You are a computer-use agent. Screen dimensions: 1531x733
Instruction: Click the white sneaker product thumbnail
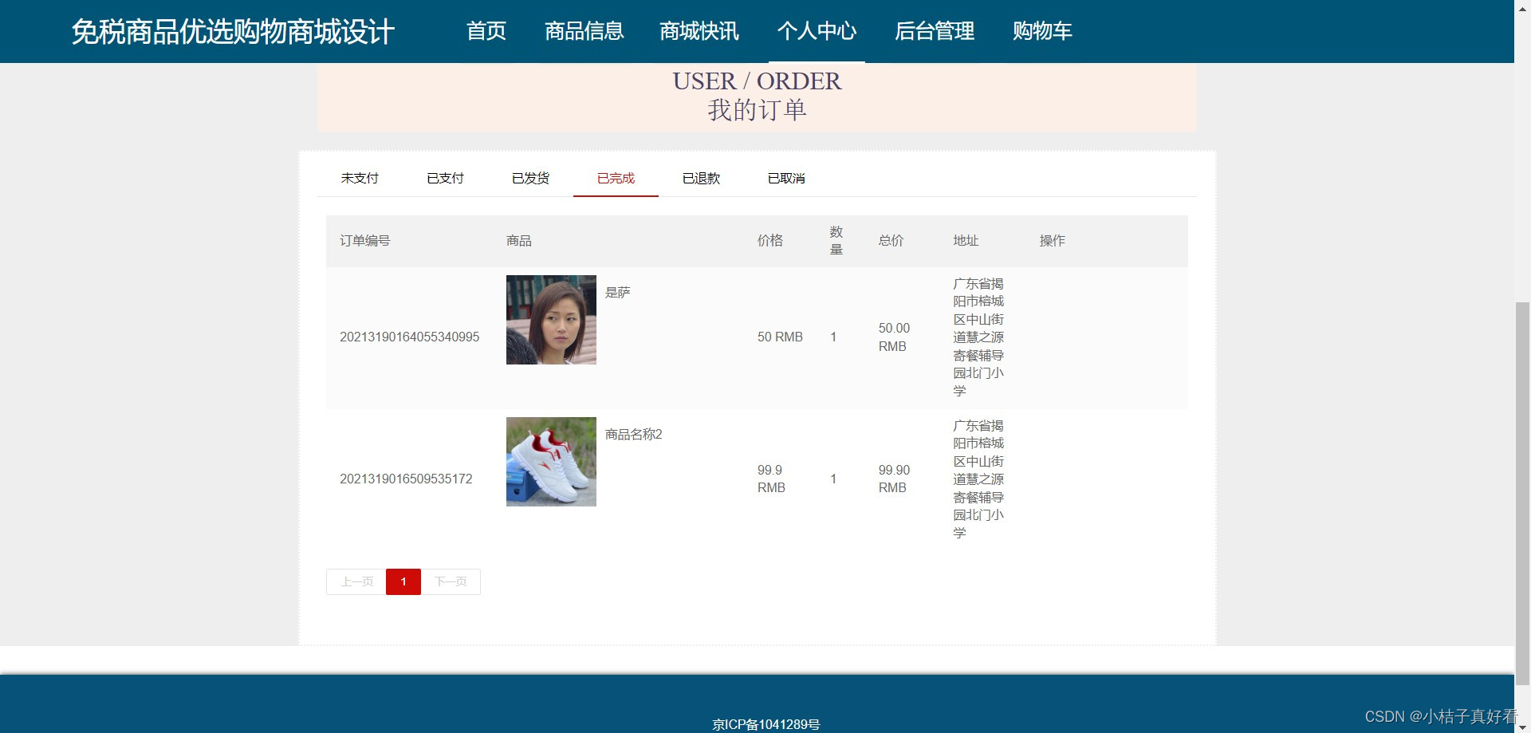coord(551,462)
